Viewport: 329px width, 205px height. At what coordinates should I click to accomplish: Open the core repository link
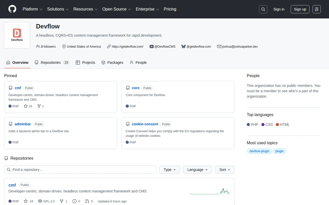(136, 88)
